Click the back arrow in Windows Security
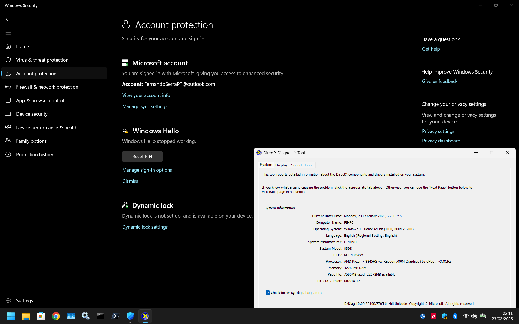The image size is (519, 324). point(8,19)
